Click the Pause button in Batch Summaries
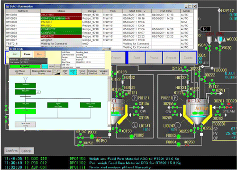237x170 pixels. point(154,58)
